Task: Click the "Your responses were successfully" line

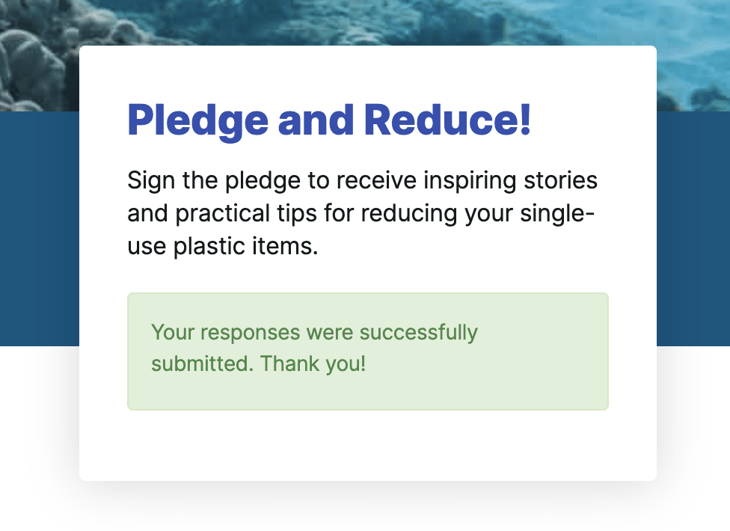Action: pyautogui.click(x=314, y=332)
